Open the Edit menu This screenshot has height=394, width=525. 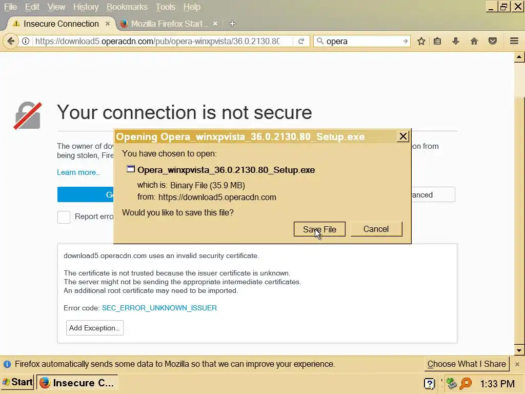[x=32, y=7]
